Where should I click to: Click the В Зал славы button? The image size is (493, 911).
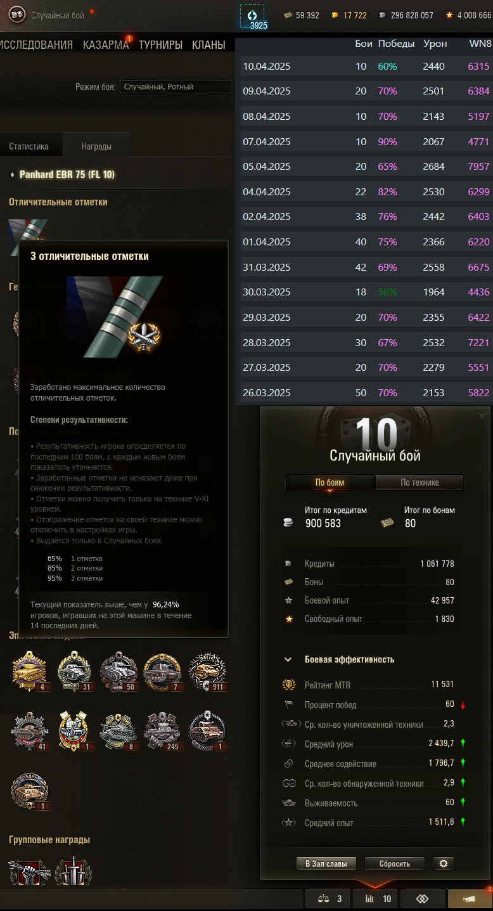coord(326,863)
